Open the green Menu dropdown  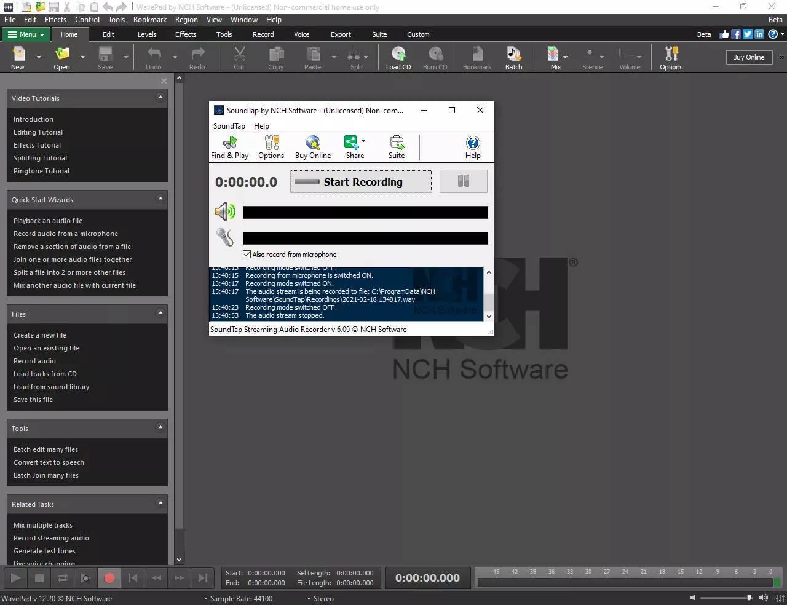[26, 34]
